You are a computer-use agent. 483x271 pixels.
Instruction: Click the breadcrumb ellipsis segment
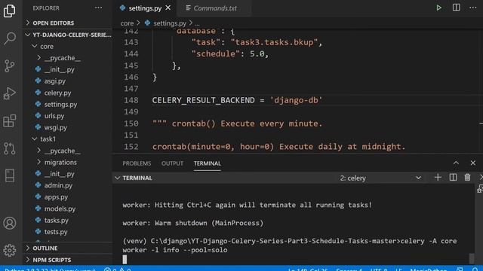point(197,23)
